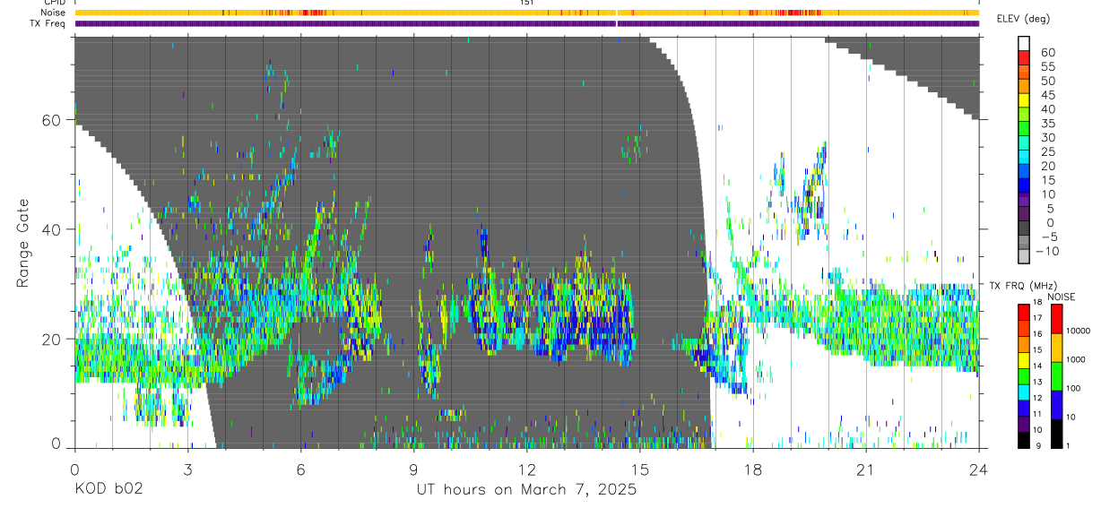1101x508 pixels.
Task: Pick the blue NOISE swatch between 10 and 100
Action: [1056, 405]
